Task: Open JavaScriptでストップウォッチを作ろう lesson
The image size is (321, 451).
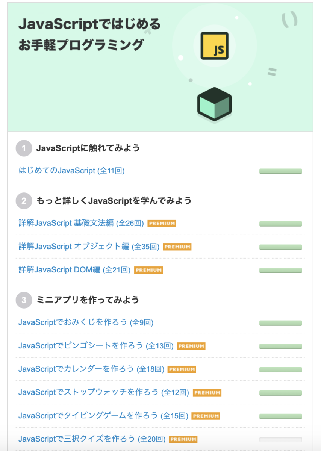Action: tap(104, 392)
